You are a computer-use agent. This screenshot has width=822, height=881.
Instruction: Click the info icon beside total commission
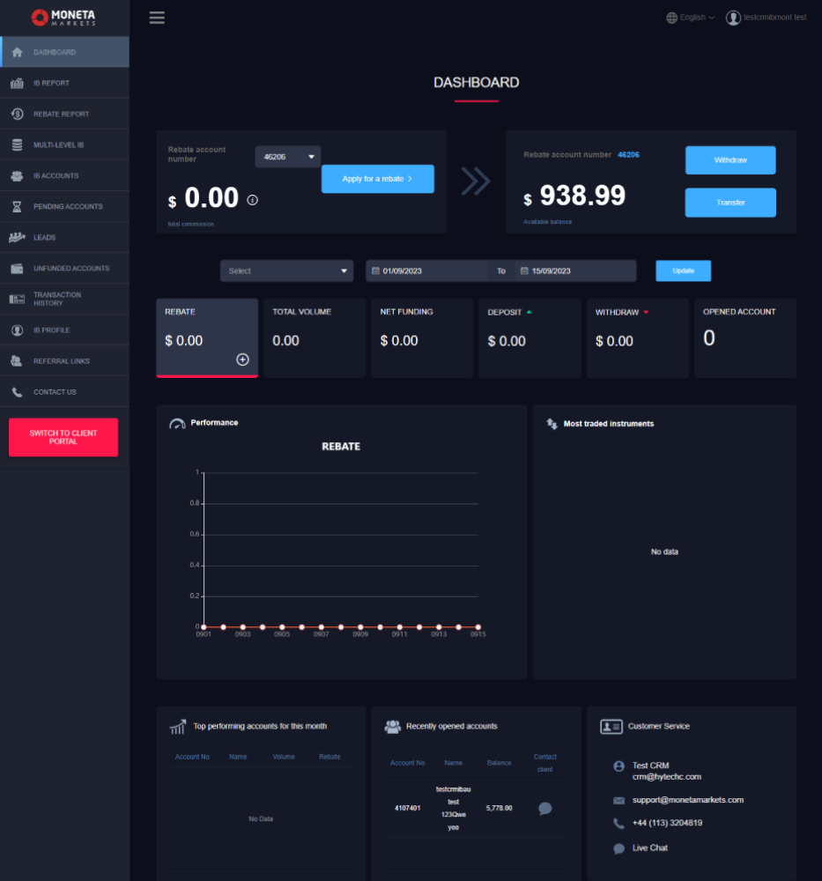tap(253, 200)
